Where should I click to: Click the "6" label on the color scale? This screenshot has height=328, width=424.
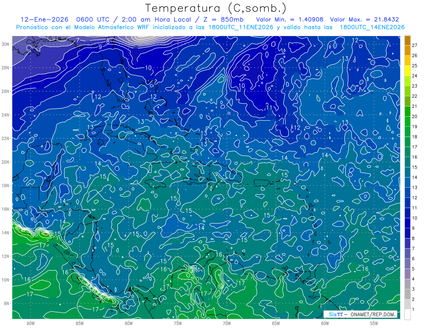413,259
